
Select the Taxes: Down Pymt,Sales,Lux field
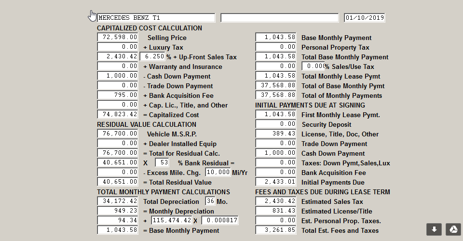[276, 162]
